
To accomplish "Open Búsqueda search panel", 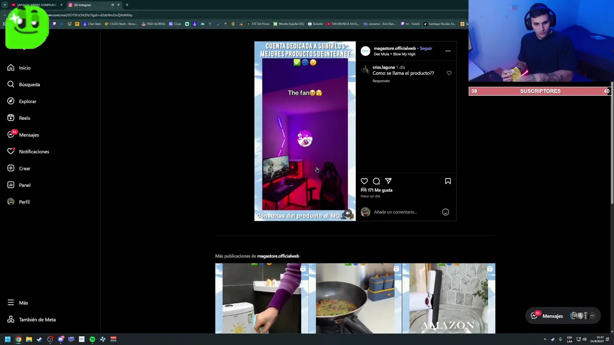I will 24,84.
